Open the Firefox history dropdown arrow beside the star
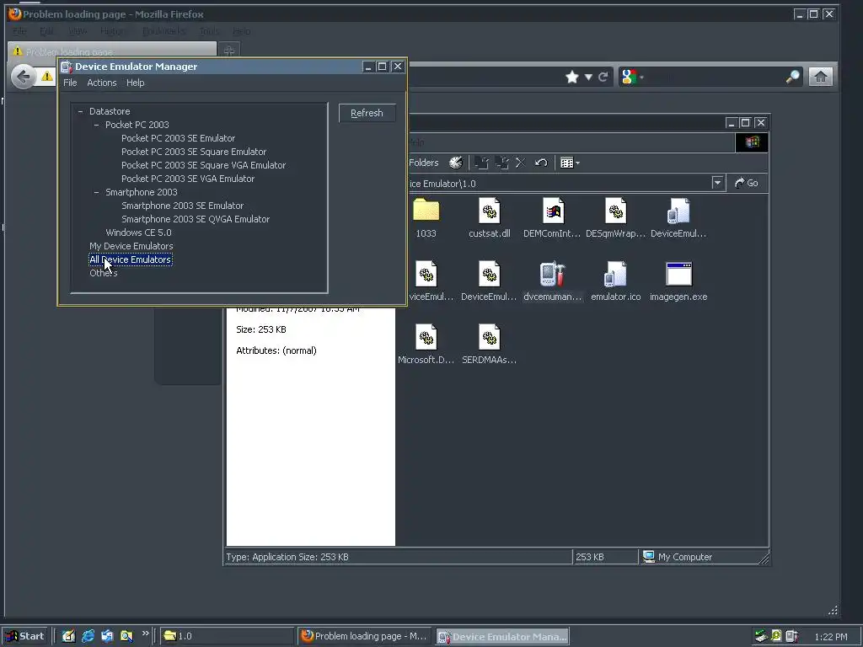 click(588, 77)
